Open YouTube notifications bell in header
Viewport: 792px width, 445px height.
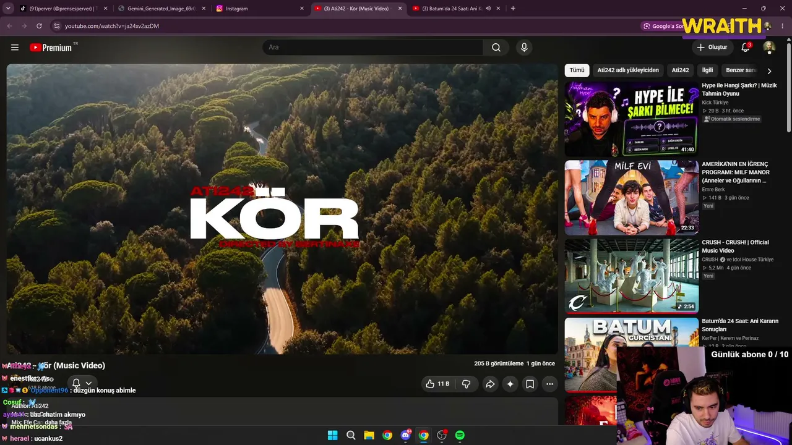[x=746, y=47]
